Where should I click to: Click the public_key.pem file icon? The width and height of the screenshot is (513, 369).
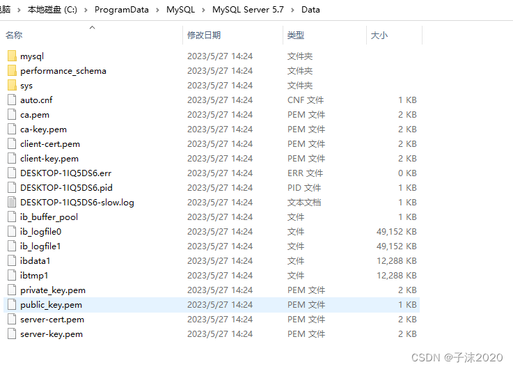pyautogui.click(x=12, y=304)
